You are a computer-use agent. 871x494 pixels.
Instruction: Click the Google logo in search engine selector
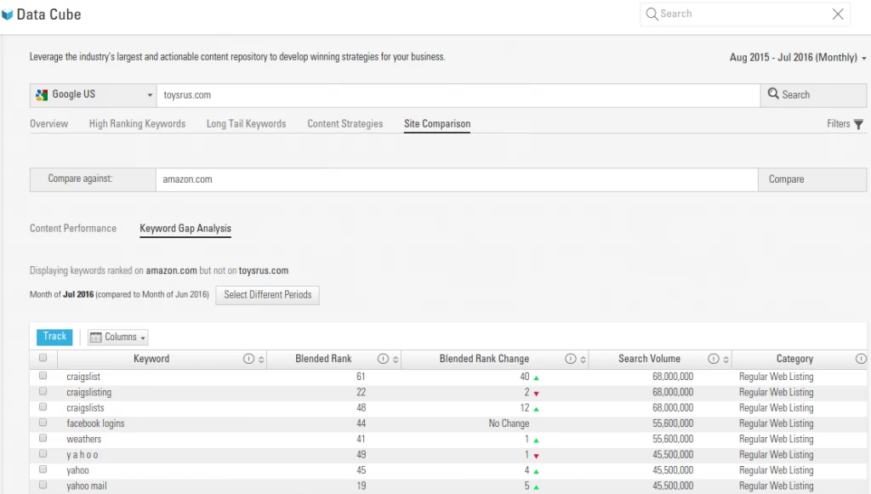[42, 95]
